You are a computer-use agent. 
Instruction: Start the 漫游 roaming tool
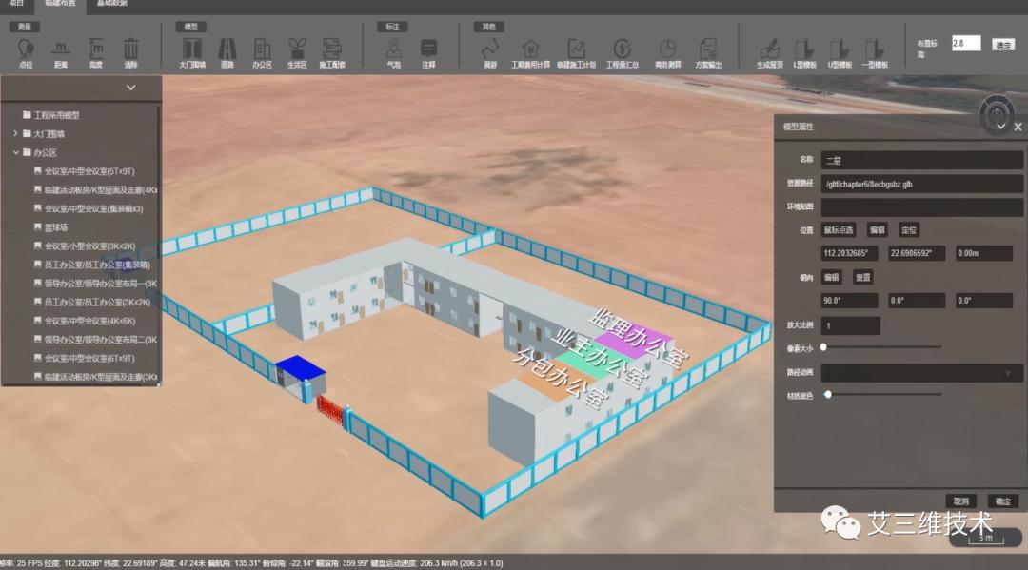click(x=490, y=49)
